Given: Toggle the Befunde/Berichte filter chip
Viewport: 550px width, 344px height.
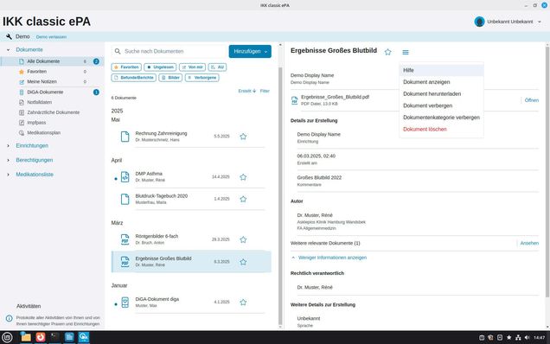Looking at the screenshot, I should 134,78.
